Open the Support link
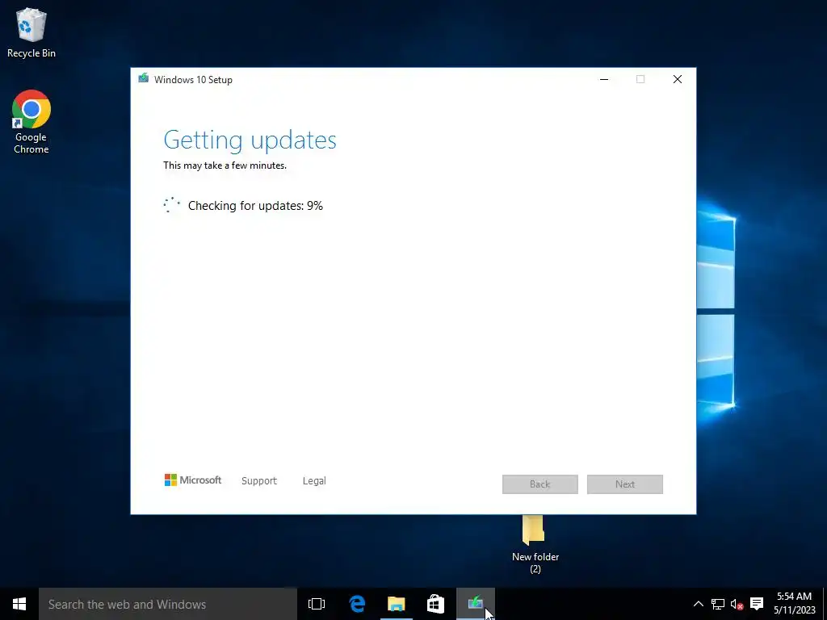This screenshot has height=620, width=827. [x=259, y=481]
